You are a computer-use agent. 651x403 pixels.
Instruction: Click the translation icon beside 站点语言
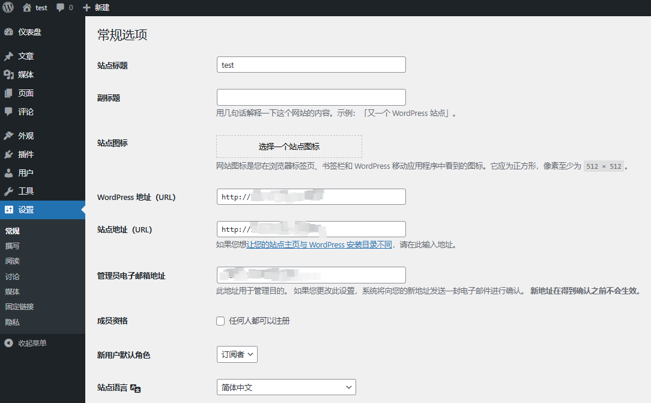click(x=135, y=388)
